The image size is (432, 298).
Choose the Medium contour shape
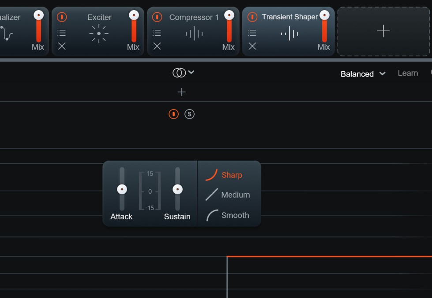[x=228, y=195]
